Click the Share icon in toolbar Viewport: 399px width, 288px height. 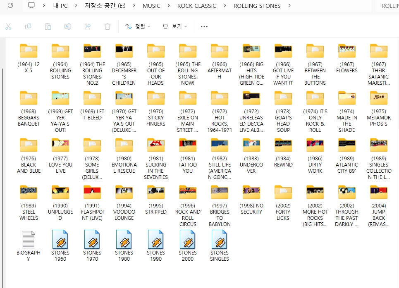click(x=88, y=26)
